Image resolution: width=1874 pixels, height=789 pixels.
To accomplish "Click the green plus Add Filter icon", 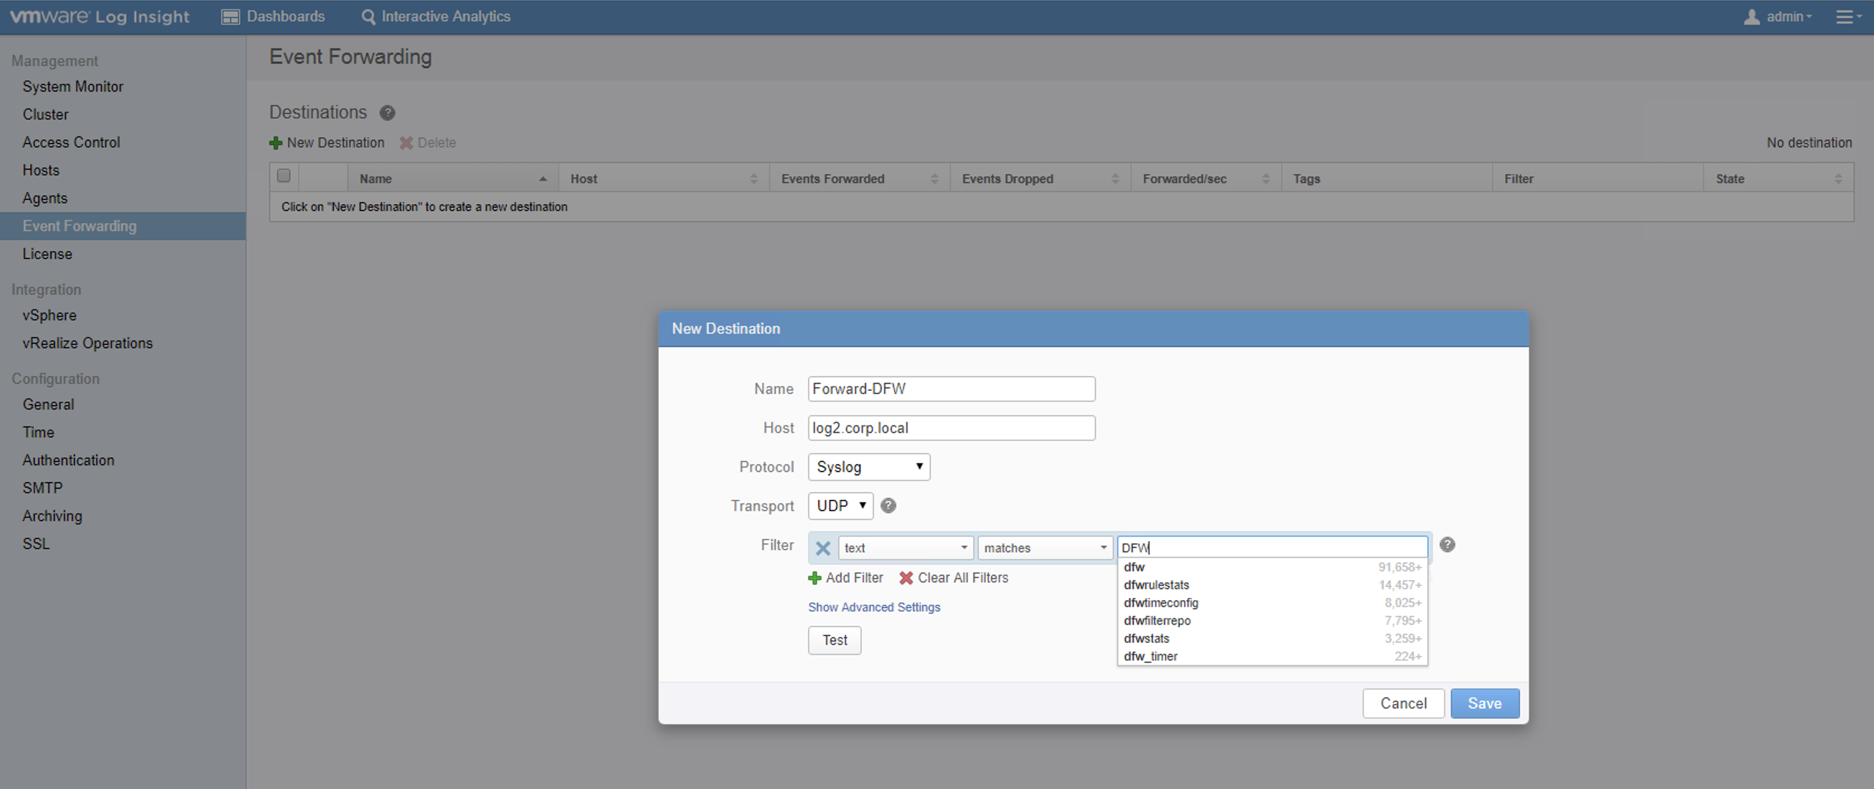I will click(x=815, y=578).
